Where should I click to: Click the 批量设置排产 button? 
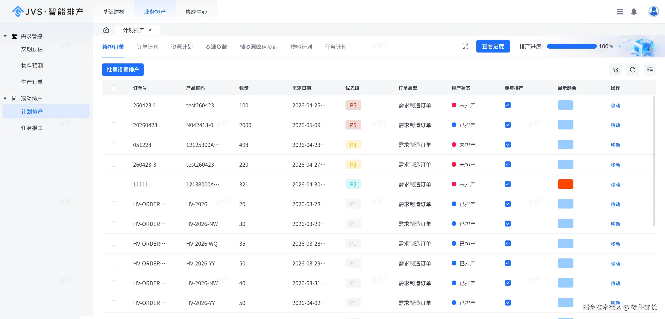123,70
